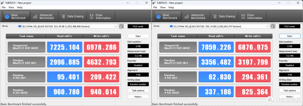Click Sequential QD32 task button, right window

click(x=178, y=47)
